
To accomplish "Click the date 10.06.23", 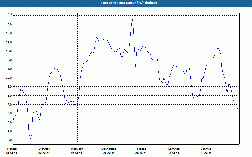I will [x=174, y=154].
